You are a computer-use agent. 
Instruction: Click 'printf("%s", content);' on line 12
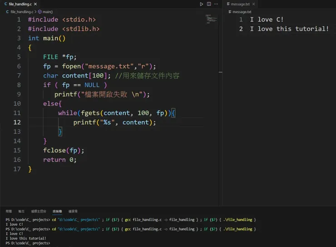click(x=114, y=122)
